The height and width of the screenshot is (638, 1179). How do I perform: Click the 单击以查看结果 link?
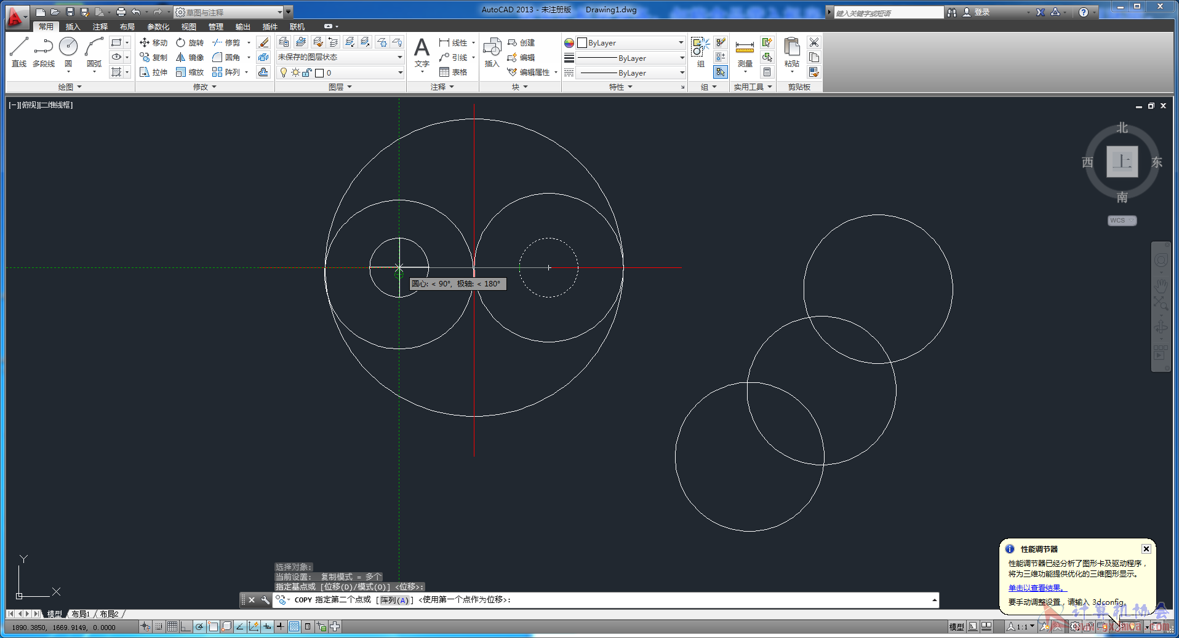1037,588
